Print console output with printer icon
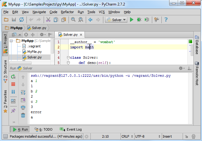Image resolution: width=202 pixels, height=141 pixels. pos(23,108)
